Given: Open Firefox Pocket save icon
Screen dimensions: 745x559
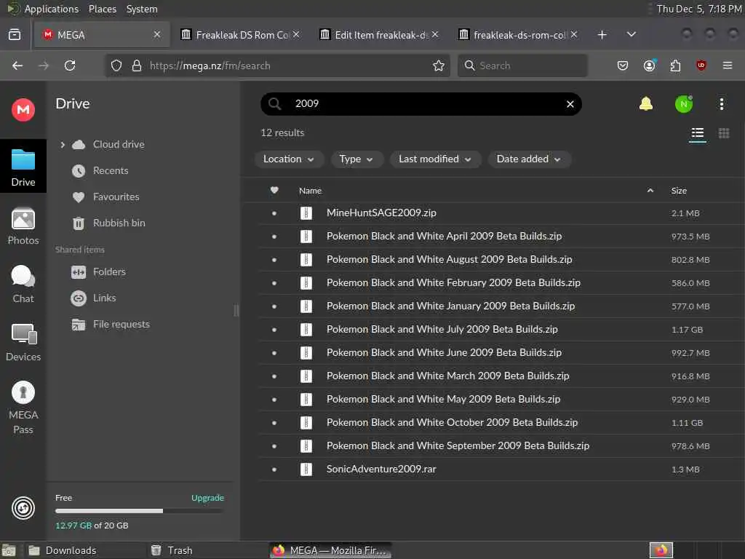Looking at the screenshot, I should (x=623, y=66).
